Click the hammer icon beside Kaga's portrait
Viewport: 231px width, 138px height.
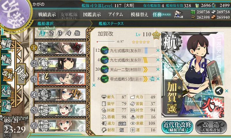[x=219, y=91]
